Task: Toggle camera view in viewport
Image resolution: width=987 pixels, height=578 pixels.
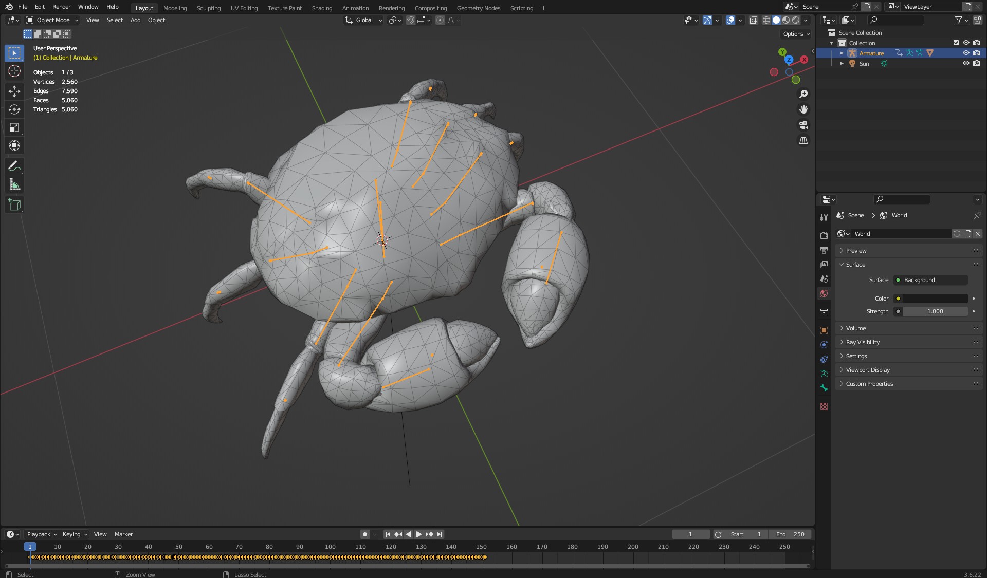Action: pos(803,125)
